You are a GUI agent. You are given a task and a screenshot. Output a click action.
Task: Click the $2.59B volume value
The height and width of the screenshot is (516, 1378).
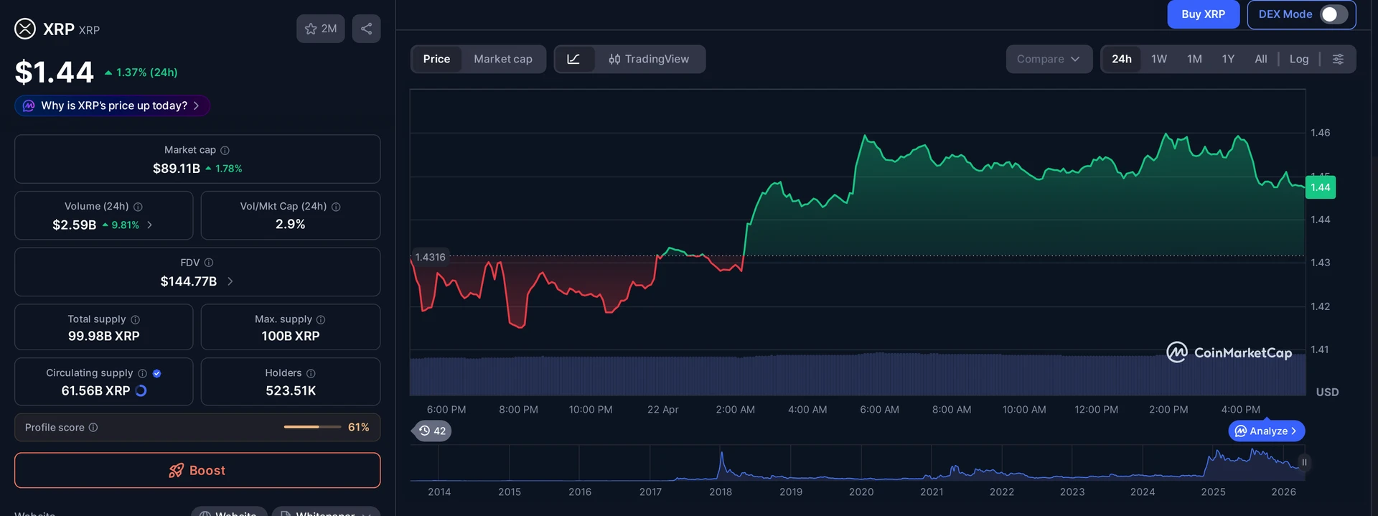(x=74, y=225)
